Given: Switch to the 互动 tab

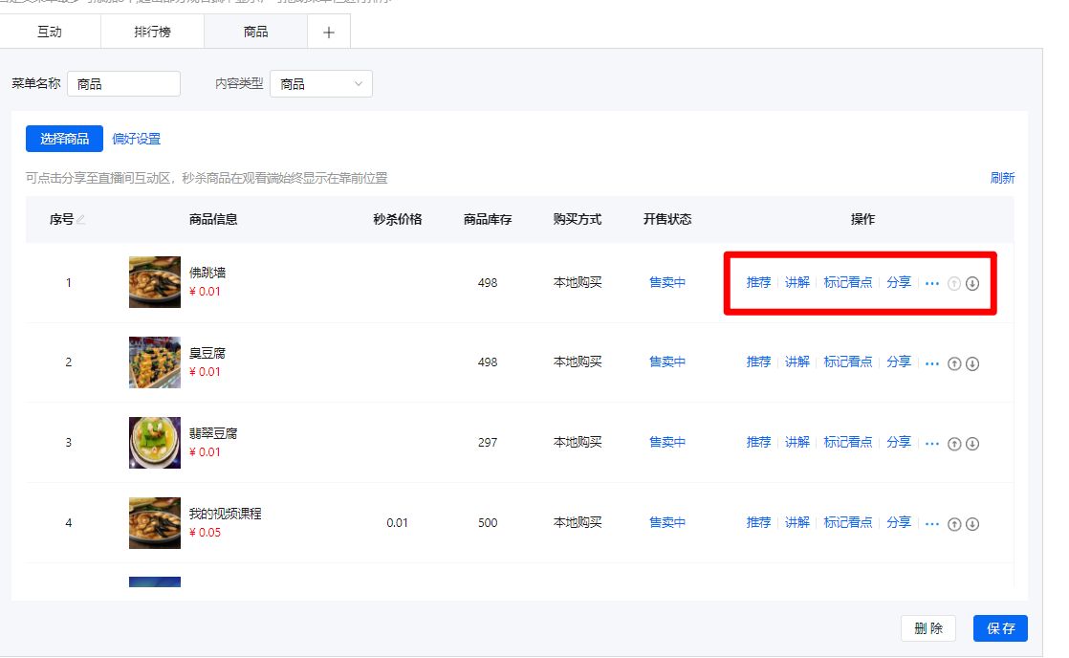Looking at the screenshot, I should click(x=50, y=32).
